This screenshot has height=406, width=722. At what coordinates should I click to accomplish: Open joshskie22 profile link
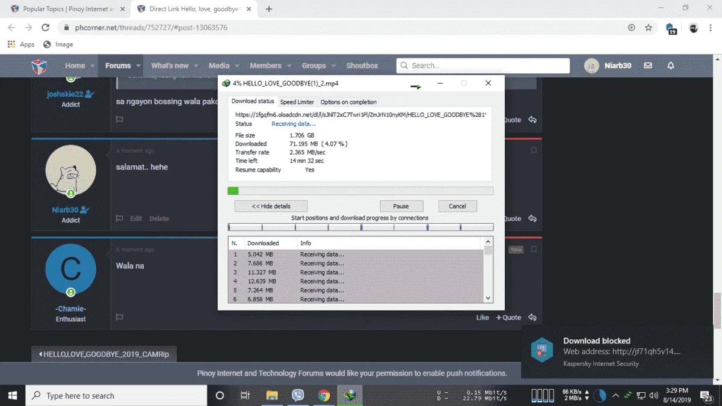pyautogui.click(x=66, y=94)
